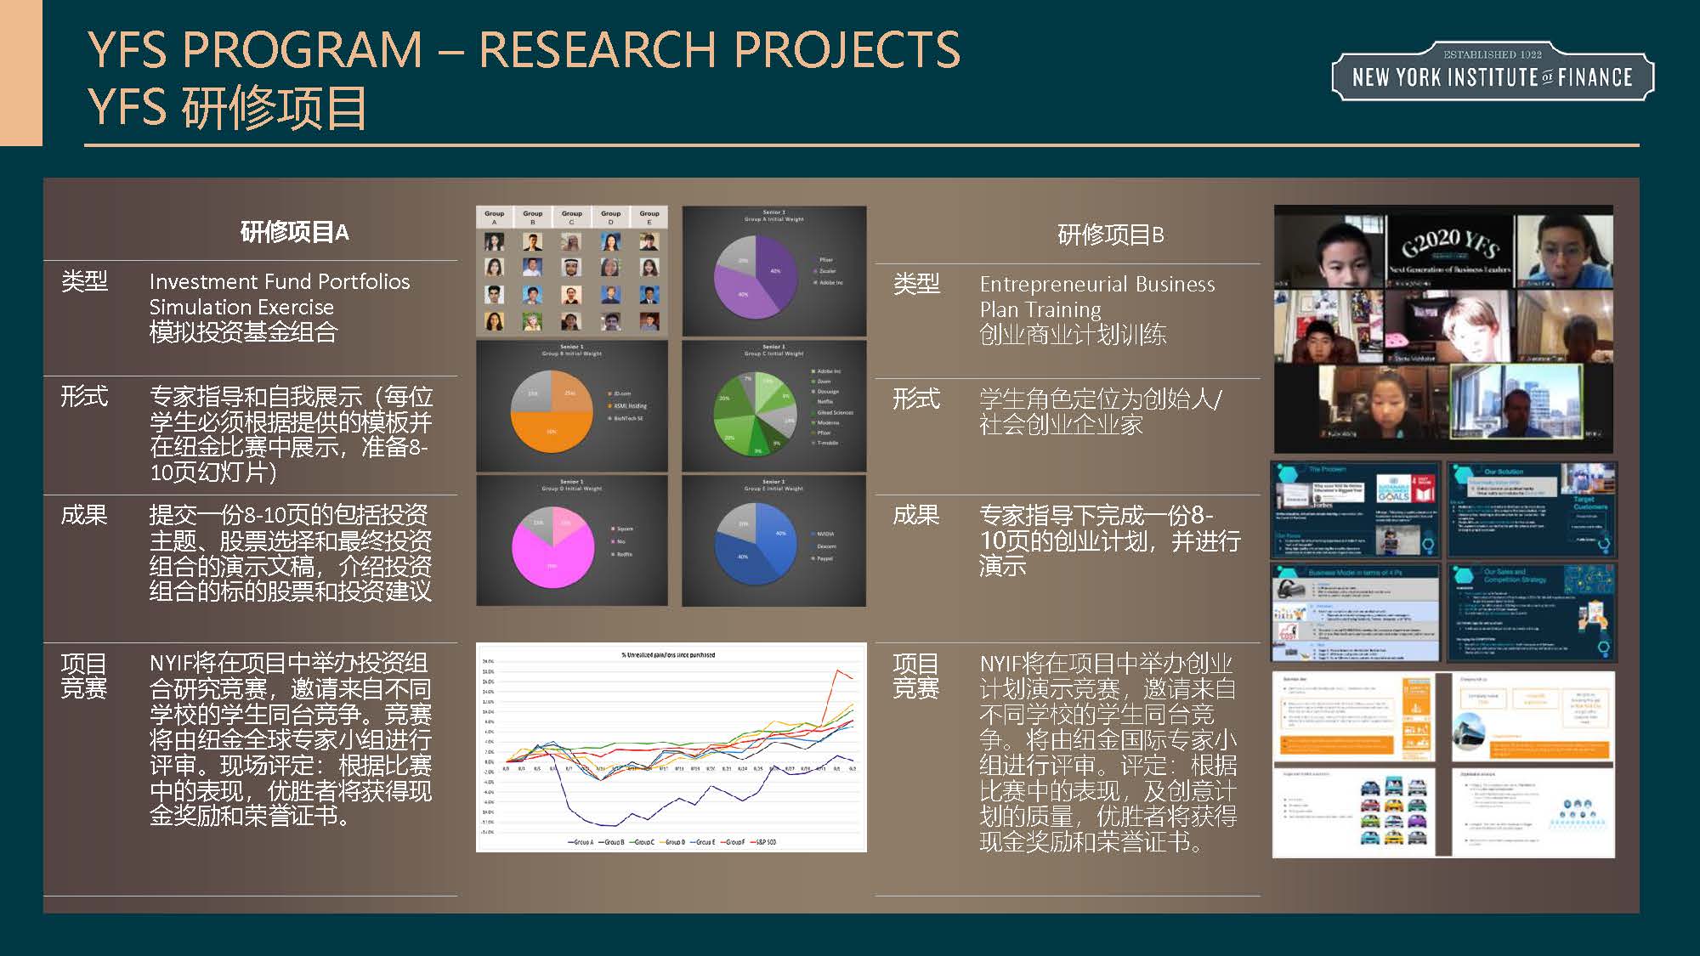Open 'Our Solution' slide thumbnail
Screen dimensions: 1700x956
point(1531,510)
